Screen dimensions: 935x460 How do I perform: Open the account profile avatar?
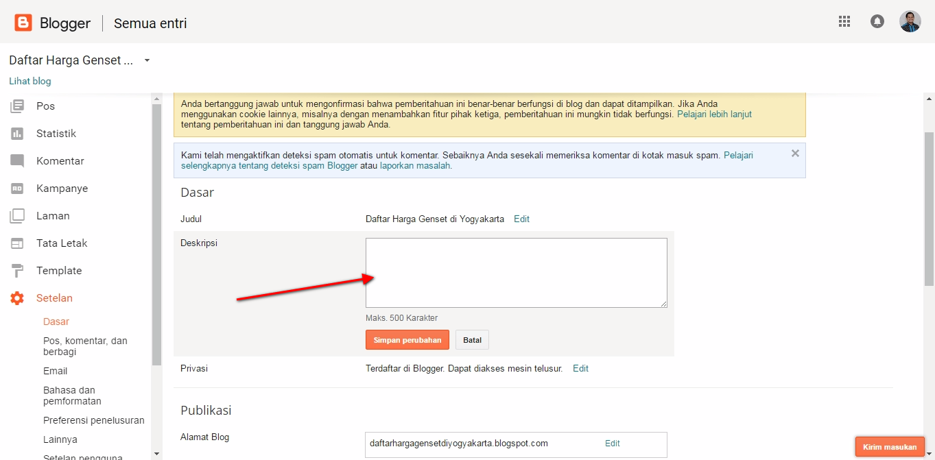[x=910, y=21]
